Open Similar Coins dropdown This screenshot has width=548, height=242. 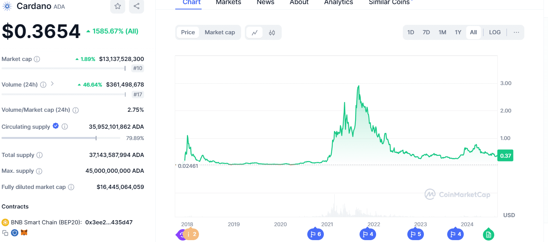click(x=389, y=3)
